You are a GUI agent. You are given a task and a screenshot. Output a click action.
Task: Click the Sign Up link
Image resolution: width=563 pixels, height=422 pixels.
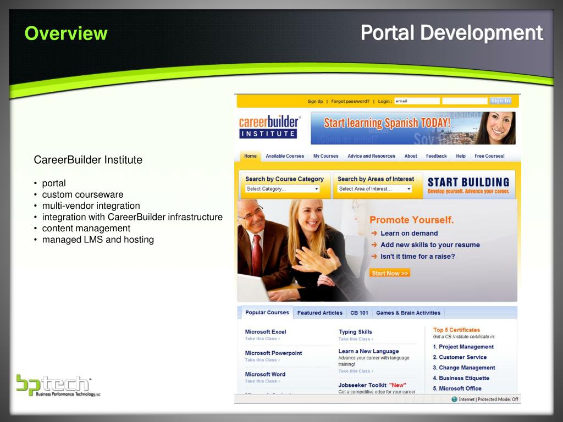click(315, 101)
